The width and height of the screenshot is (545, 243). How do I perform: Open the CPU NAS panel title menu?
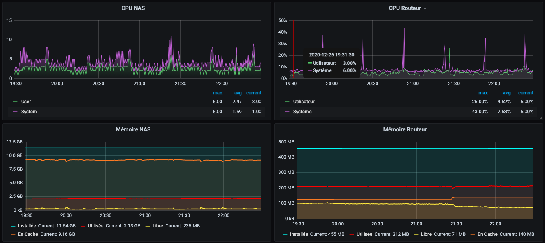133,8
